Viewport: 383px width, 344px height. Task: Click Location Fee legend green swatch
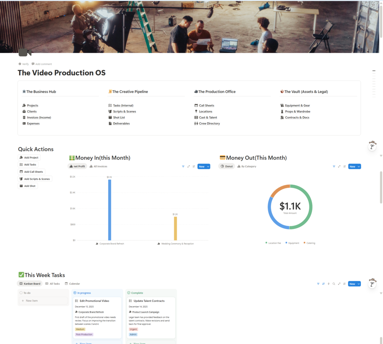click(266, 243)
